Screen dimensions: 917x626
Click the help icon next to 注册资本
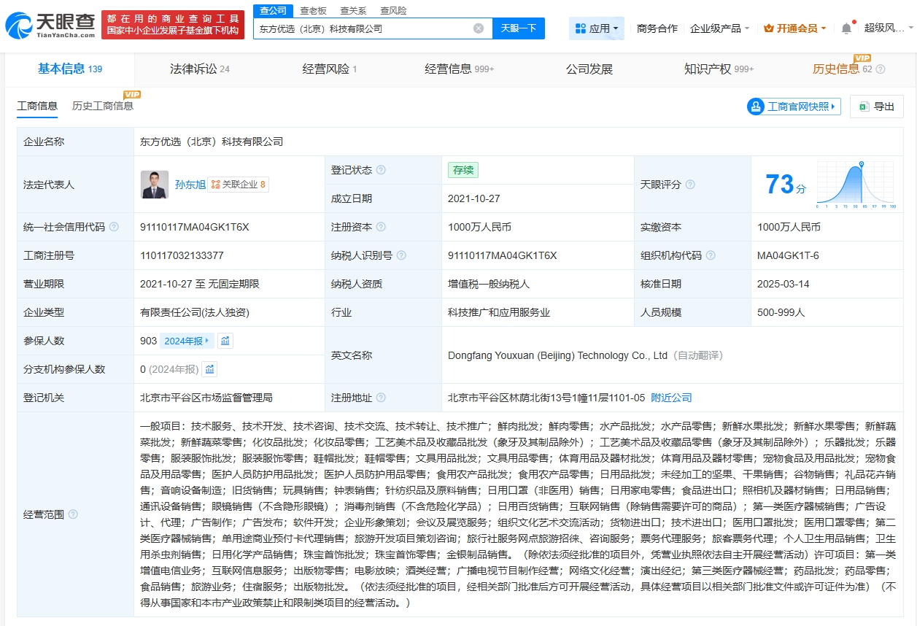click(x=381, y=227)
